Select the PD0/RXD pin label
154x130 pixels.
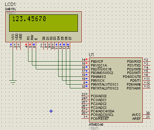pos(134,62)
